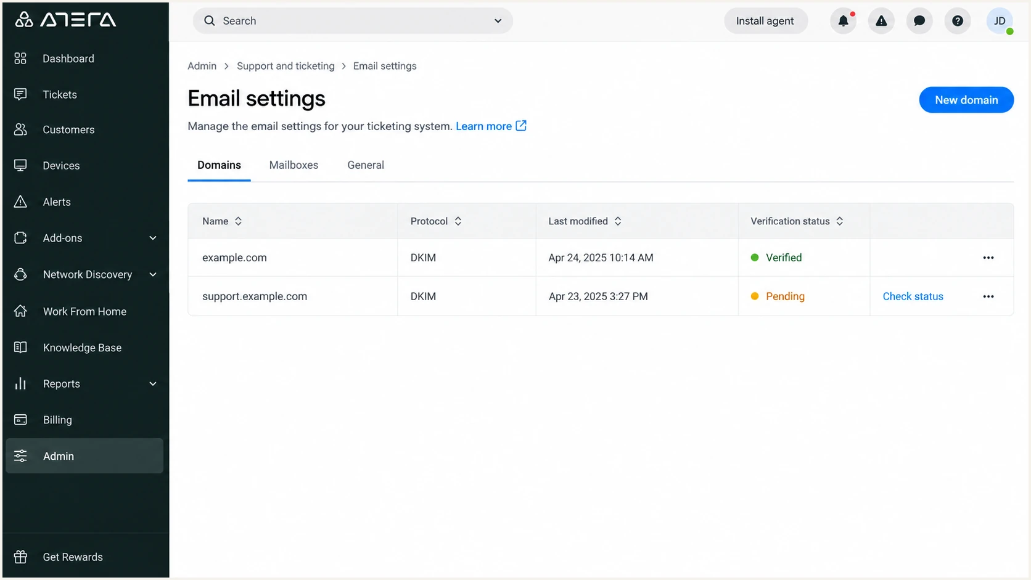Open Dashboard from the sidebar
Viewport: 1031px width, 580px height.
click(84, 59)
